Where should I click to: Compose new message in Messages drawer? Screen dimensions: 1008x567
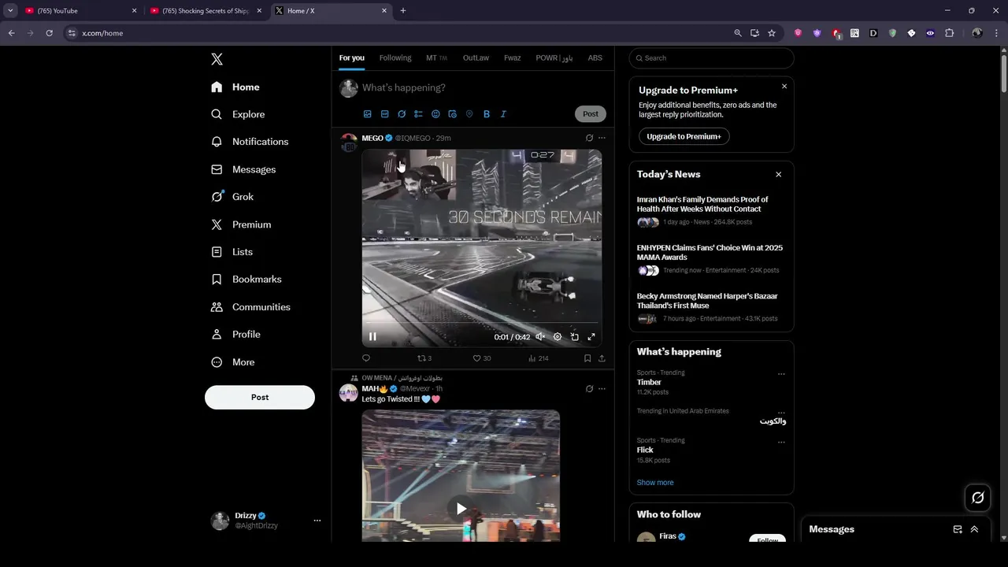point(958,529)
